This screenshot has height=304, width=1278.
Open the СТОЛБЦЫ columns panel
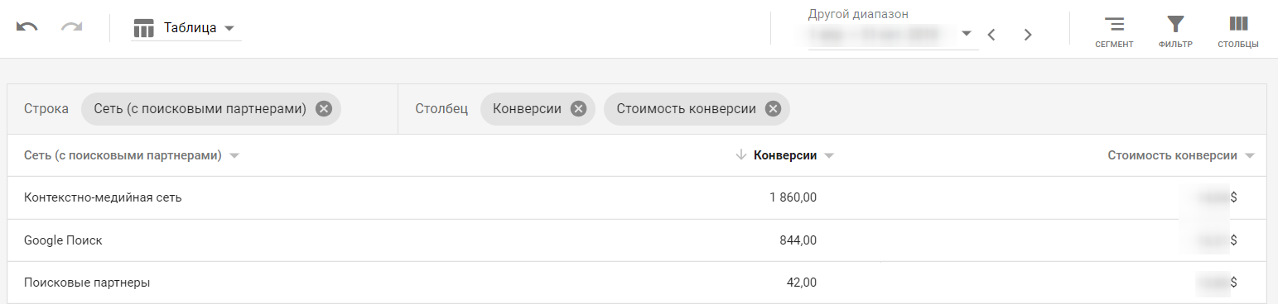tap(1238, 31)
